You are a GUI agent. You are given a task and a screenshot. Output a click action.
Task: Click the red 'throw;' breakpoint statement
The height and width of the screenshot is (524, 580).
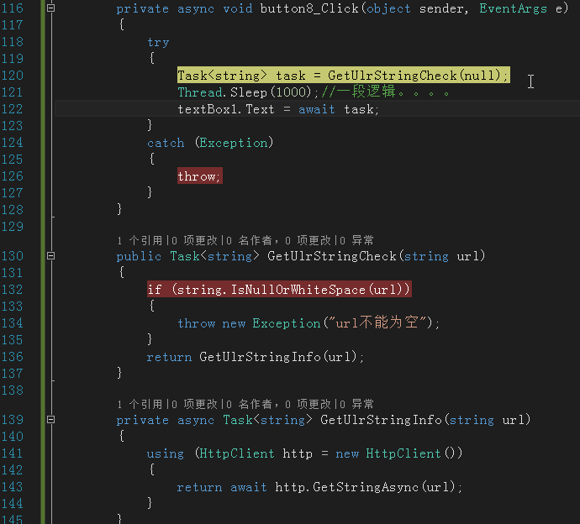click(200, 176)
